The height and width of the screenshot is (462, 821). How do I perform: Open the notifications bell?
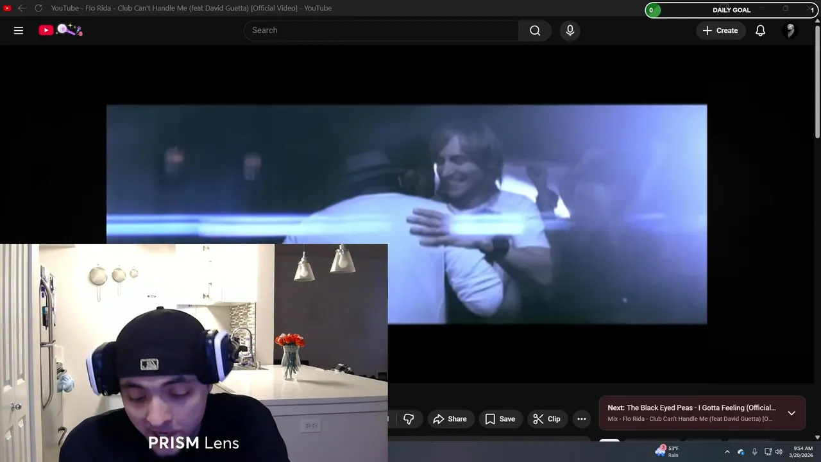pos(760,30)
